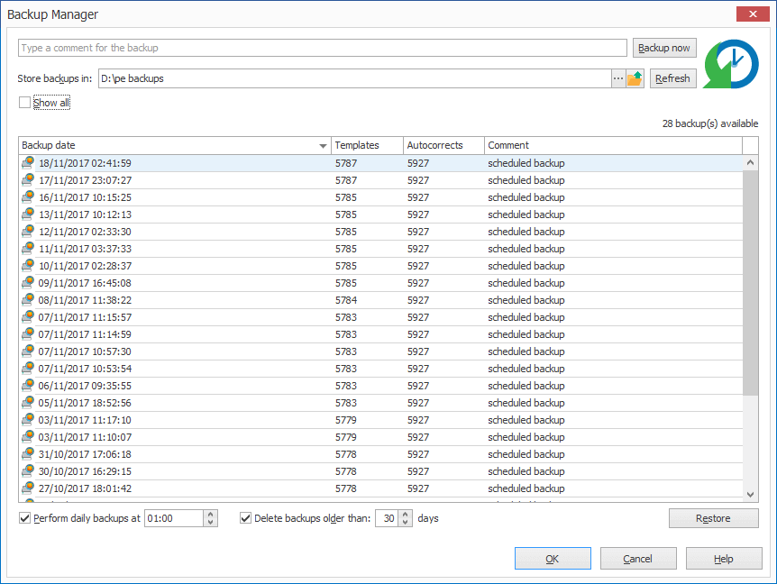Open the Backup date column sort arrow
The width and height of the screenshot is (777, 584).
pyautogui.click(x=323, y=145)
